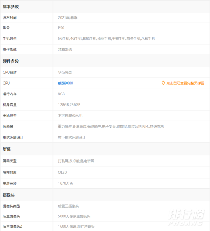This screenshot has width=210, height=231.
Task: Select the value 后置三摄像头
Action: pos(68,206)
